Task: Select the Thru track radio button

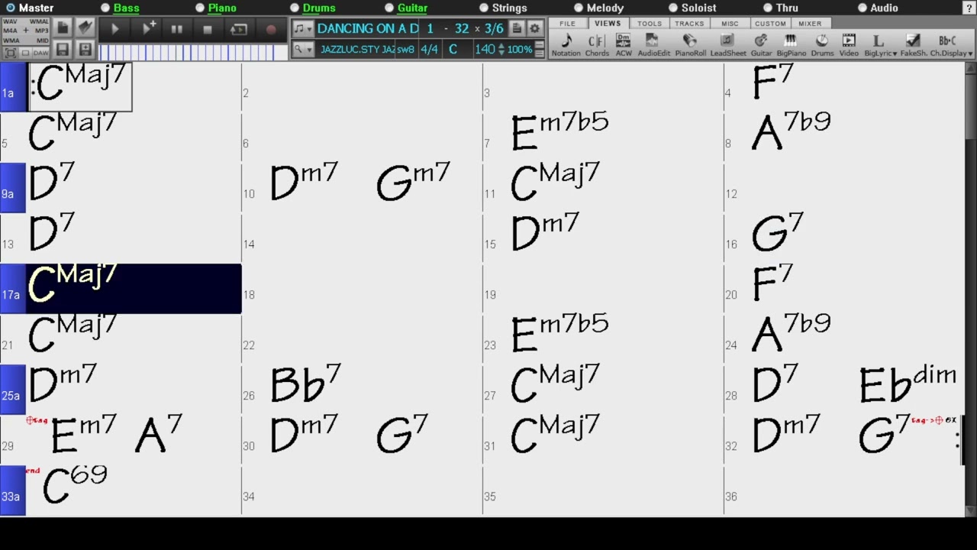Action: click(x=768, y=8)
